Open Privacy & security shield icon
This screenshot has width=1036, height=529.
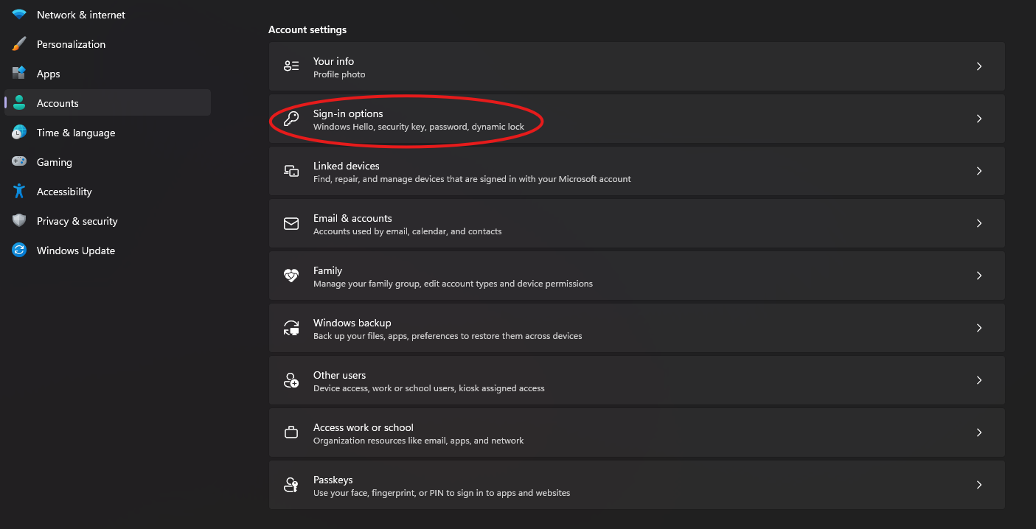[x=18, y=221]
